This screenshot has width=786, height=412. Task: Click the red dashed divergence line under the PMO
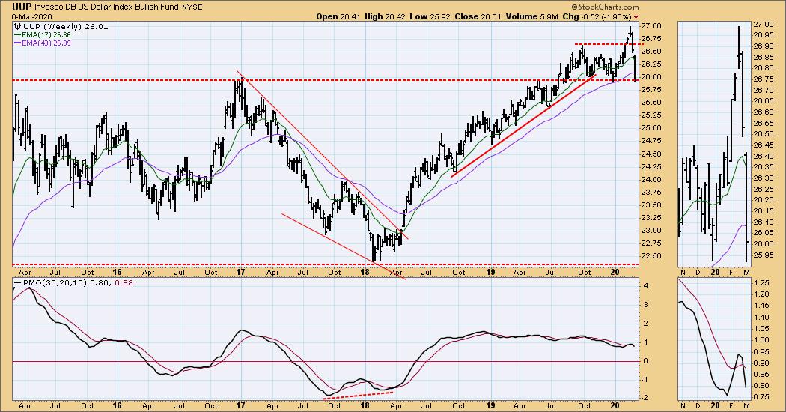point(358,396)
